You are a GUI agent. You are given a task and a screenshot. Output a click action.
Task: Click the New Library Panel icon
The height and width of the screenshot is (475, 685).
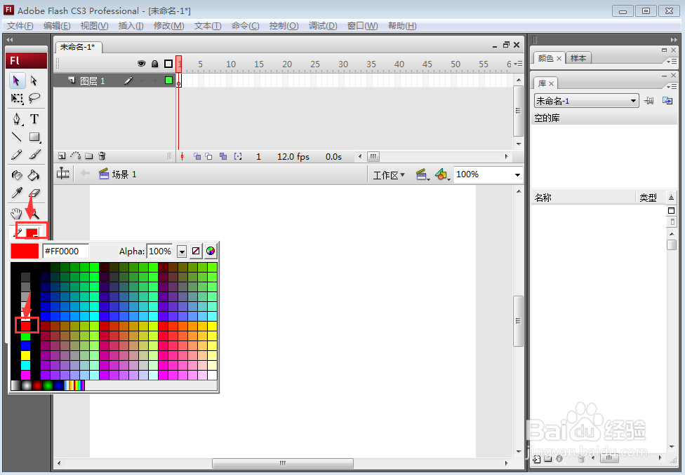tap(667, 101)
